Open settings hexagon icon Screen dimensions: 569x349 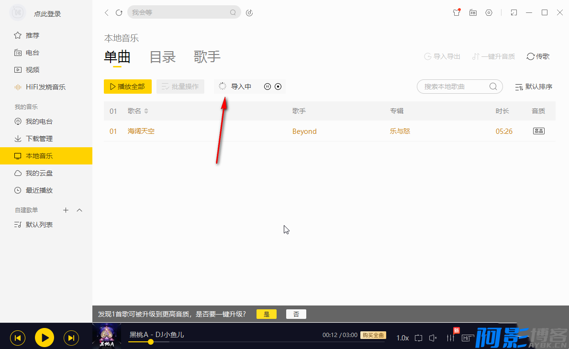pyautogui.click(x=489, y=13)
